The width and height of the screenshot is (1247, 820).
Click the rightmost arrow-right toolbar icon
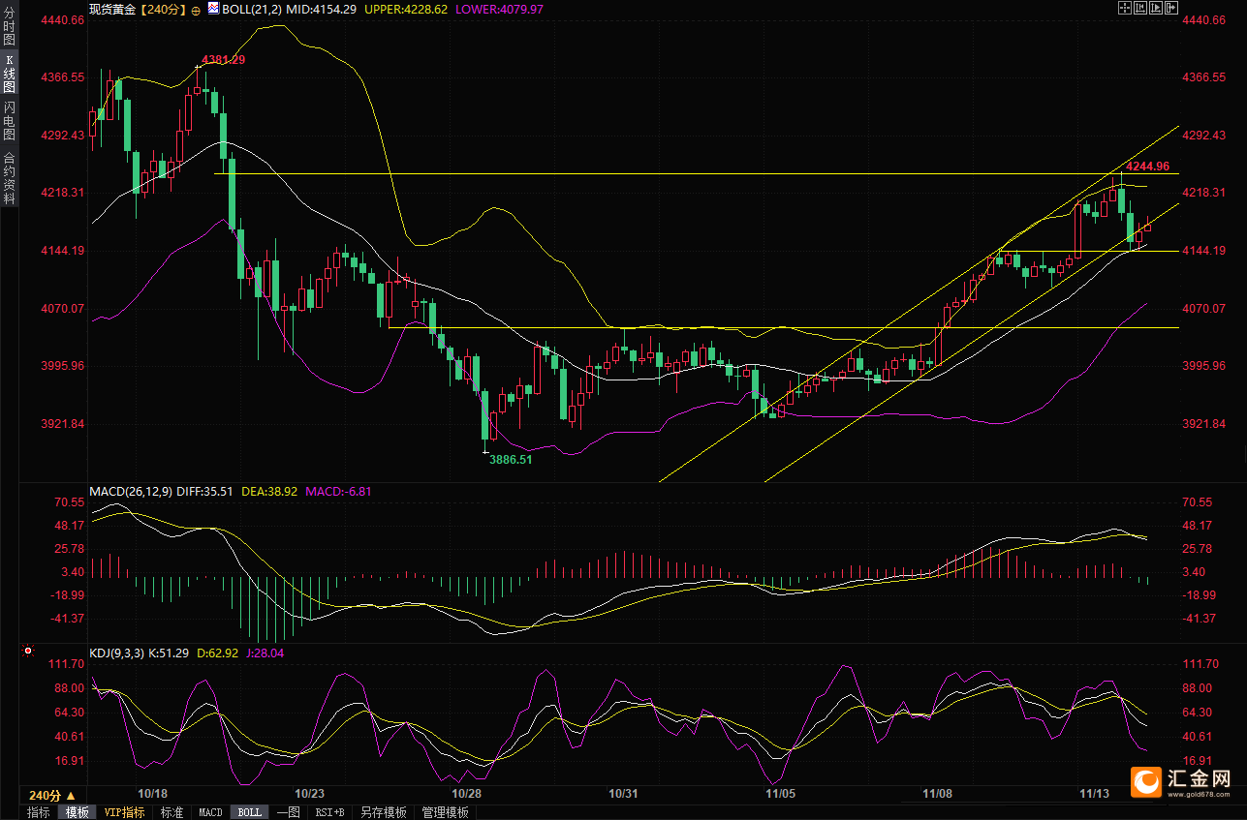tap(1170, 8)
